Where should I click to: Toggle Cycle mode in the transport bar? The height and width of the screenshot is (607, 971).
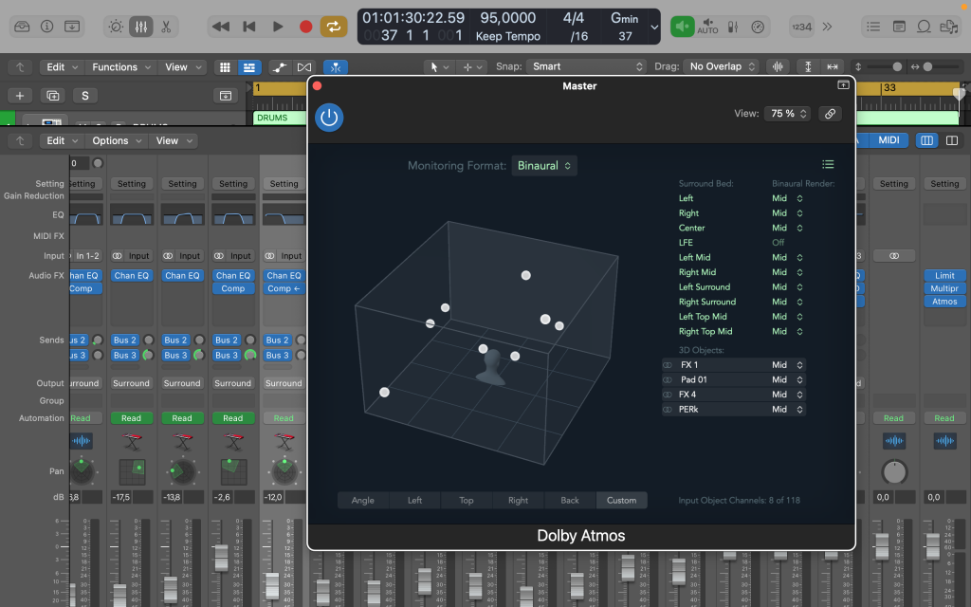334,27
